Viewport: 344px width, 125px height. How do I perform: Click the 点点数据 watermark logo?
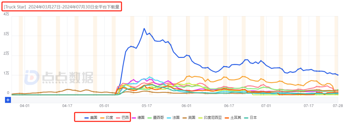click(x=58, y=77)
